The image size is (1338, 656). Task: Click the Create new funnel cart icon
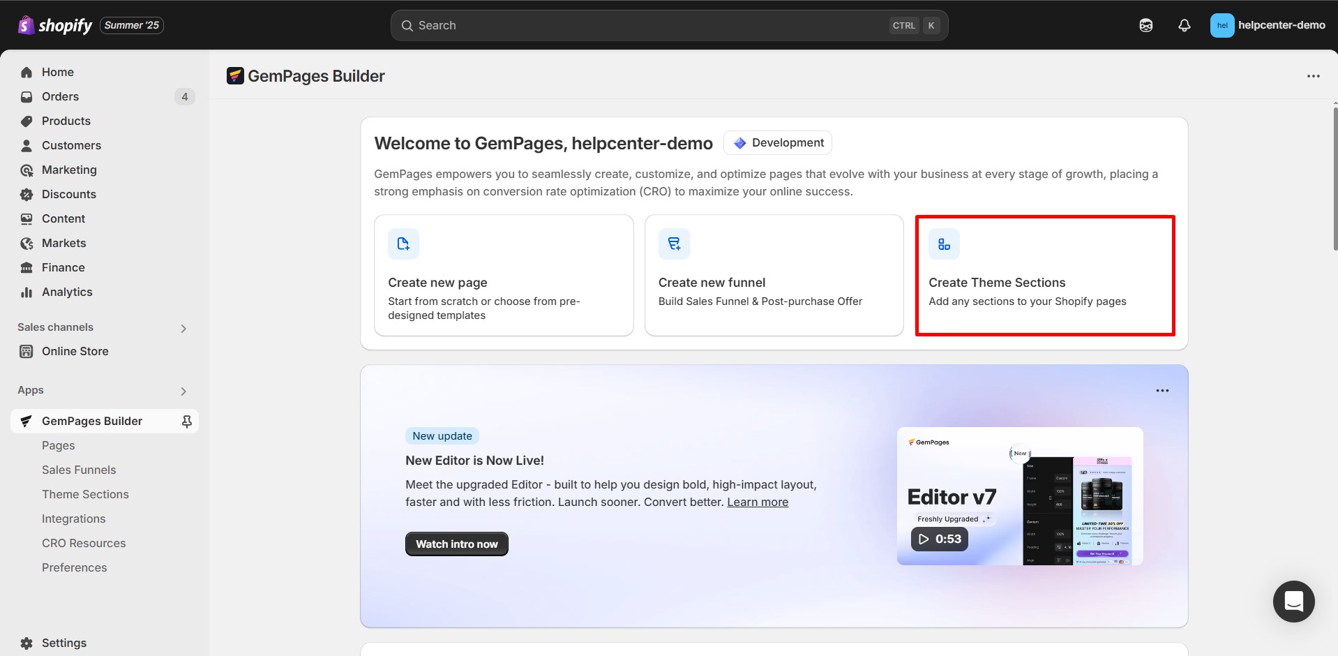click(673, 243)
